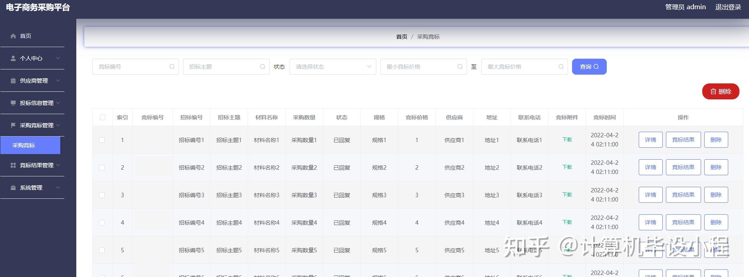
Task: Click 下载 link in 供应商1 row
Action: click(567, 140)
